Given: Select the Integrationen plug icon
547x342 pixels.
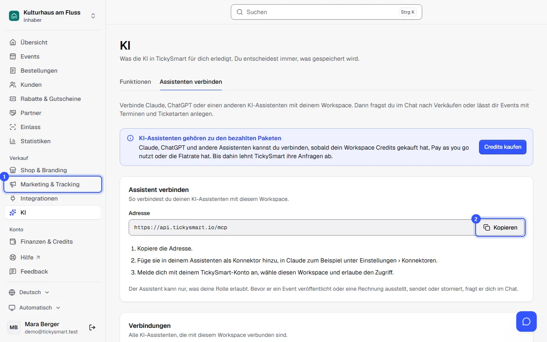Looking at the screenshot, I should (13, 198).
